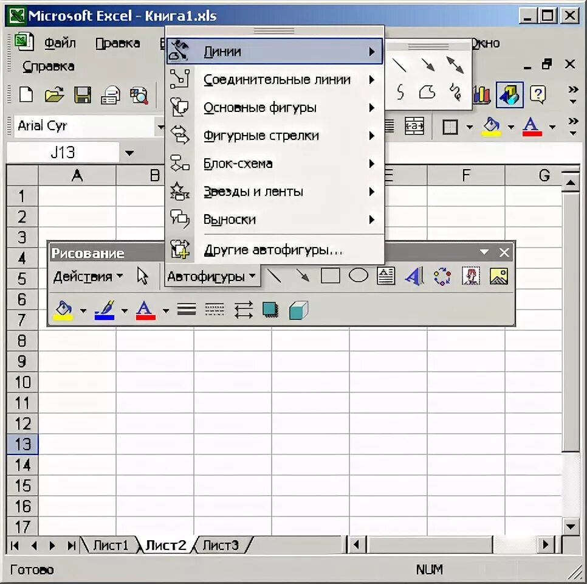The width and height of the screenshot is (587, 584).
Task: Insert Picture from file in Рисование toolbar
Action: pyautogui.click(x=499, y=276)
